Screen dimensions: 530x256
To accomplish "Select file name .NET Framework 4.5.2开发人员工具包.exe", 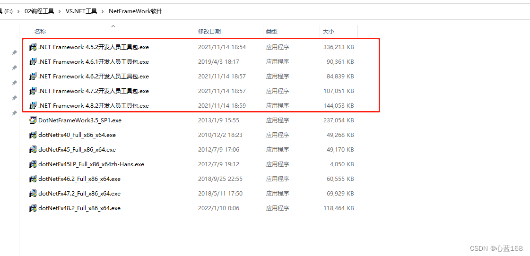I will coord(94,47).
